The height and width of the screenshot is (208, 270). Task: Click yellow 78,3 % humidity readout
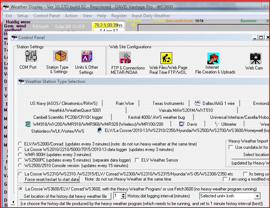coord(108,25)
